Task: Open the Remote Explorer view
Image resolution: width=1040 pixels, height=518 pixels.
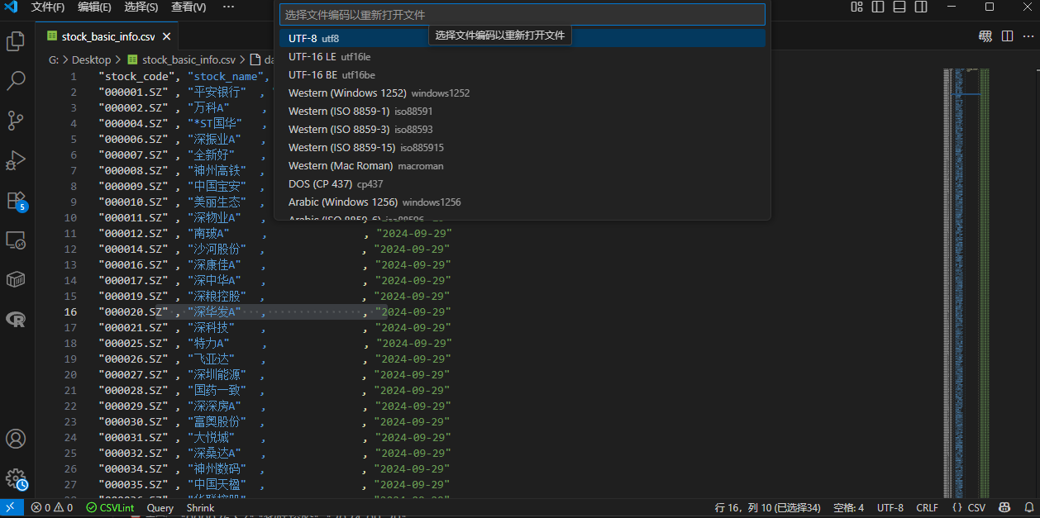Action: pyautogui.click(x=16, y=240)
